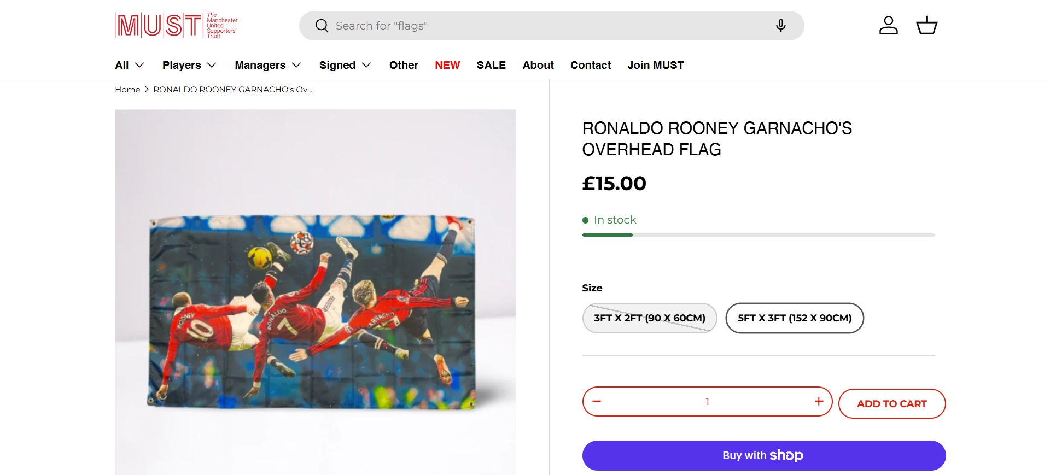Go to Home via breadcrumb
This screenshot has height=475, width=1050.
[x=127, y=90]
